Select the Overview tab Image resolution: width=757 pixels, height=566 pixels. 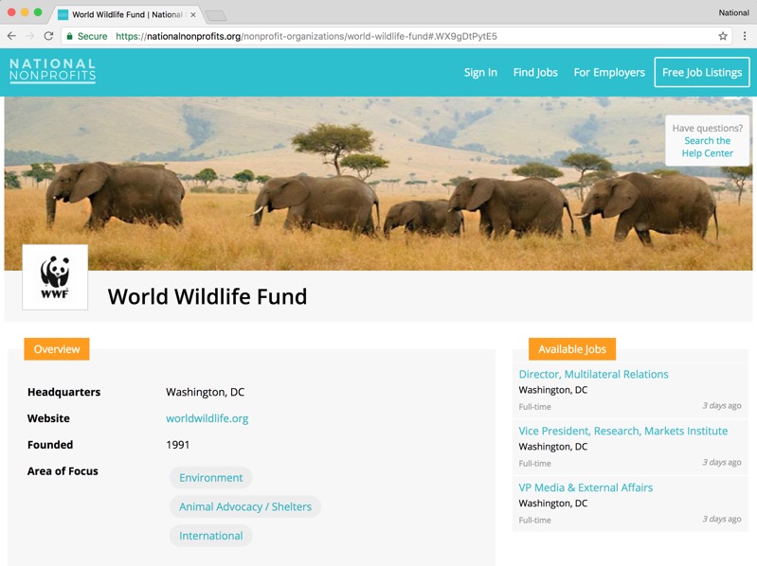pyautogui.click(x=57, y=349)
